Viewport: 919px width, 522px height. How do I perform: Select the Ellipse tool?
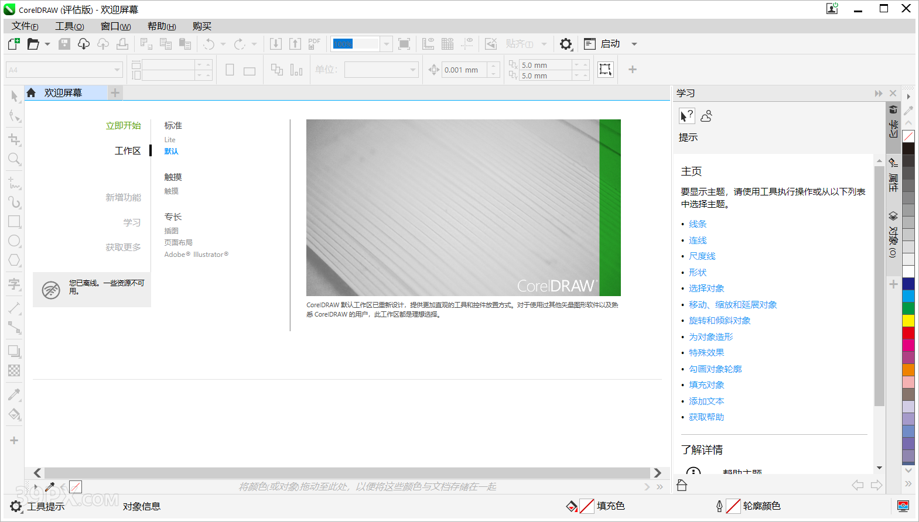click(x=15, y=241)
